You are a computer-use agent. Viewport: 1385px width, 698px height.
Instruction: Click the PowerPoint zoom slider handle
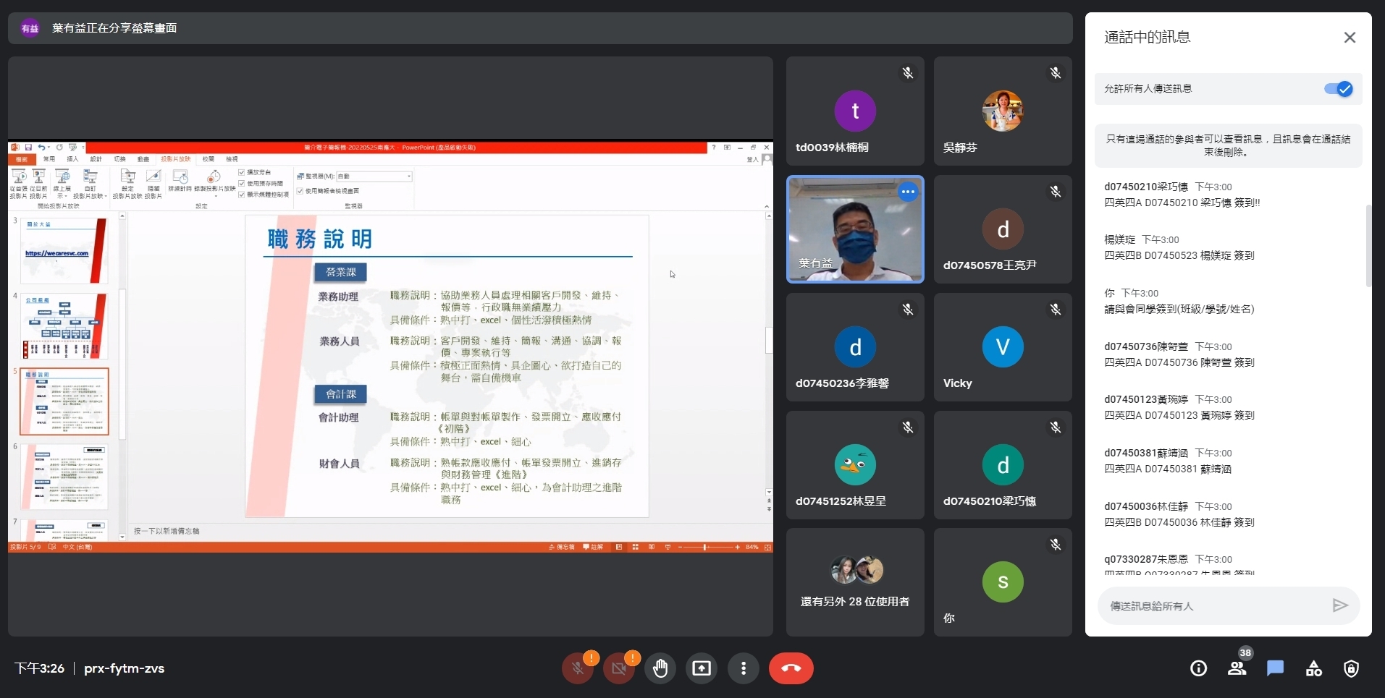pyautogui.click(x=704, y=548)
